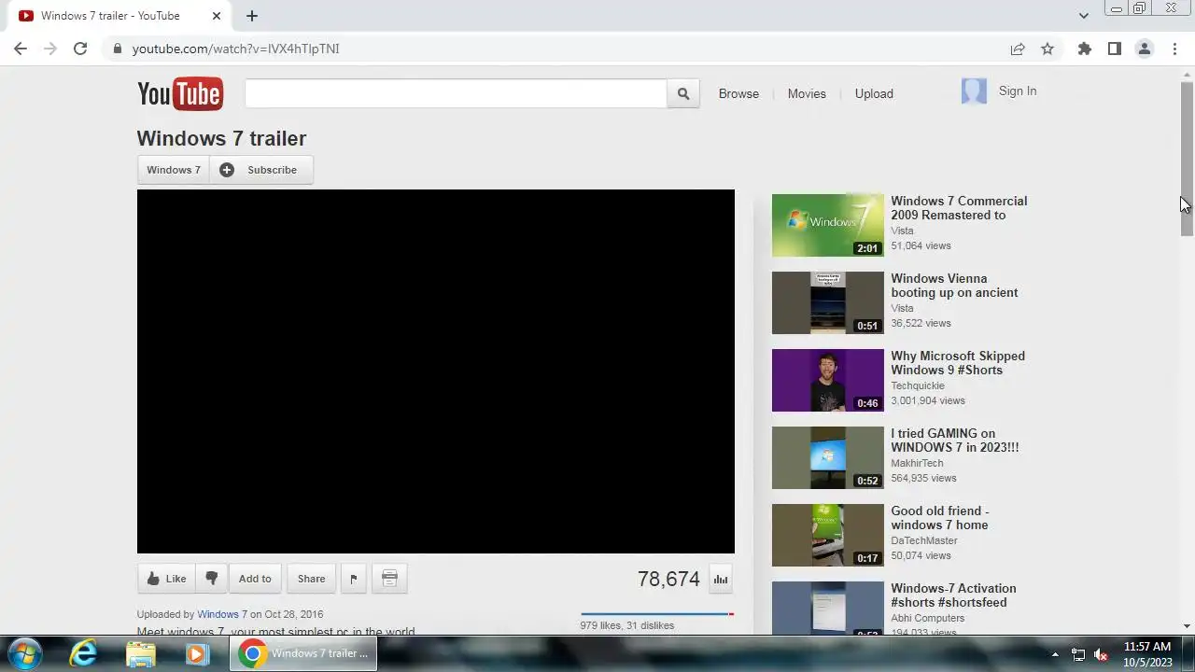Launch Internet Explorer from taskbar

tap(84, 653)
